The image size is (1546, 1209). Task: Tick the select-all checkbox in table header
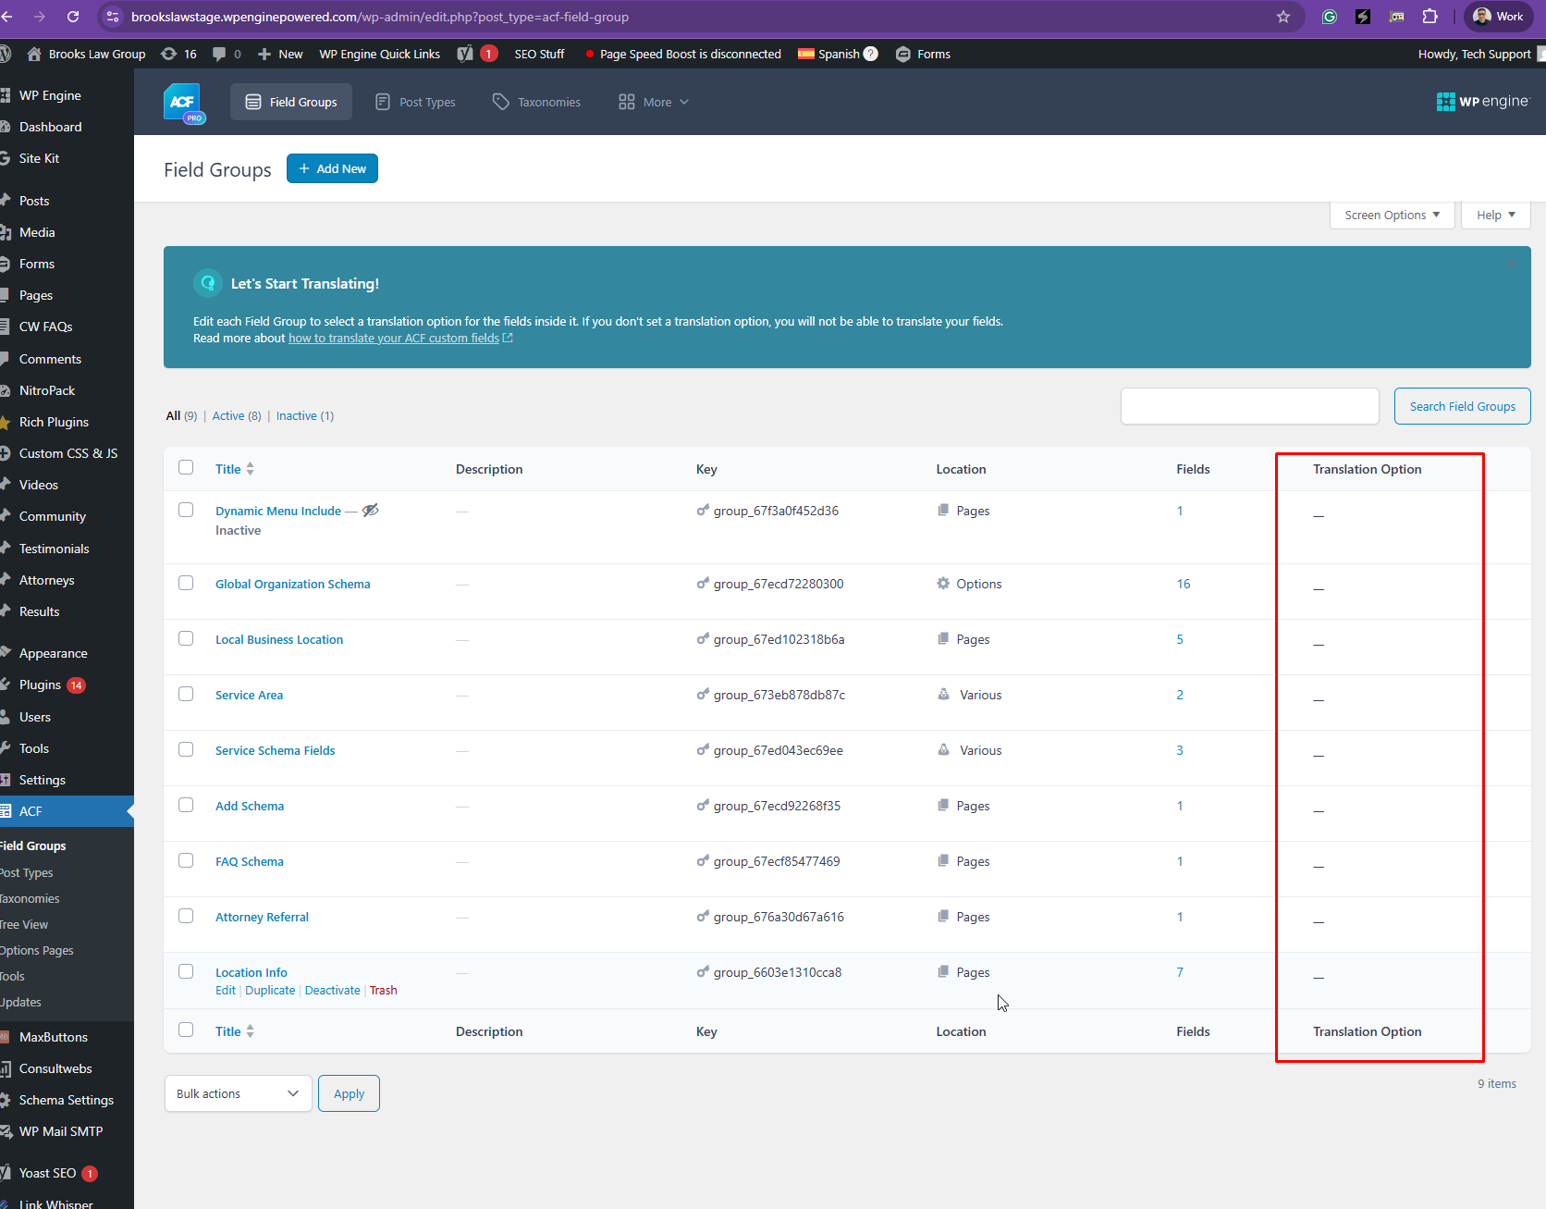pyautogui.click(x=186, y=467)
